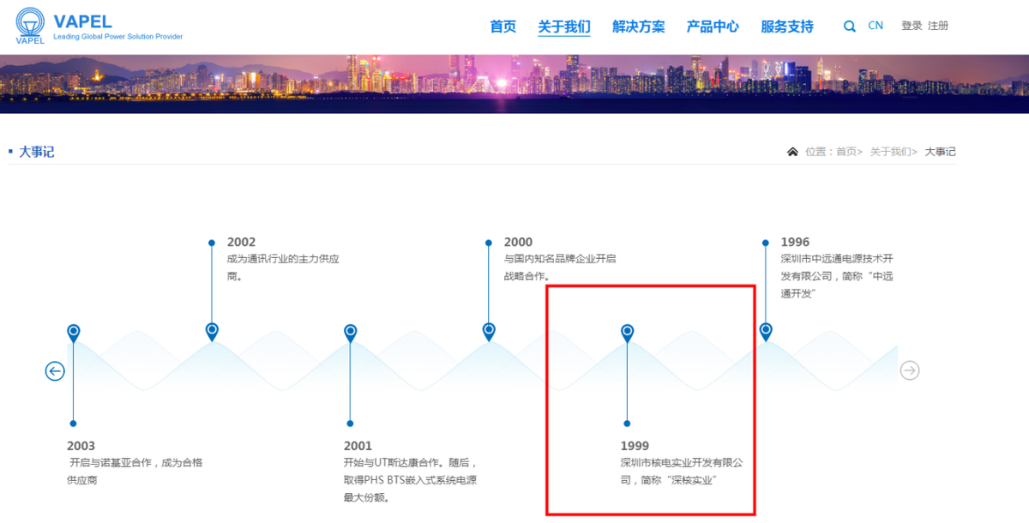Open the 产品中心 navigation menu
The width and height of the screenshot is (1029, 523).
(x=713, y=27)
